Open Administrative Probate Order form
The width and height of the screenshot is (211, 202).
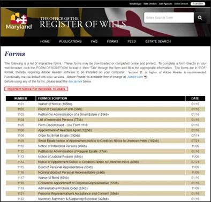(63, 188)
